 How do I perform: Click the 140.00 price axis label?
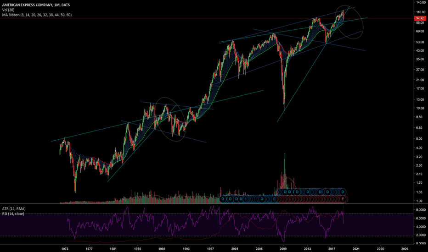pyautogui.click(x=421, y=2)
